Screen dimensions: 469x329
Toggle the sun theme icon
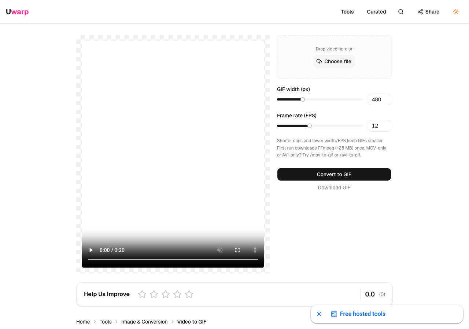[x=456, y=12]
